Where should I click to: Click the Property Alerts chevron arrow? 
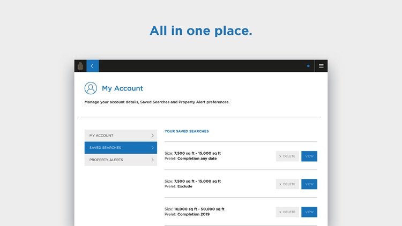[x=152, y=160]
